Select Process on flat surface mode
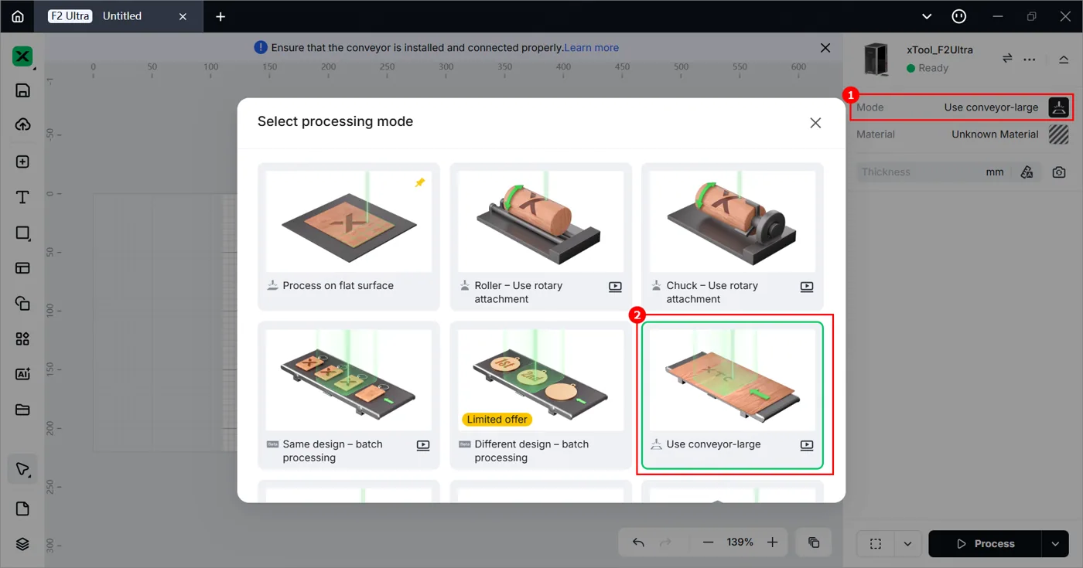Image resolution: width=1083 pixels, height=568 pixels. [349, 236]
